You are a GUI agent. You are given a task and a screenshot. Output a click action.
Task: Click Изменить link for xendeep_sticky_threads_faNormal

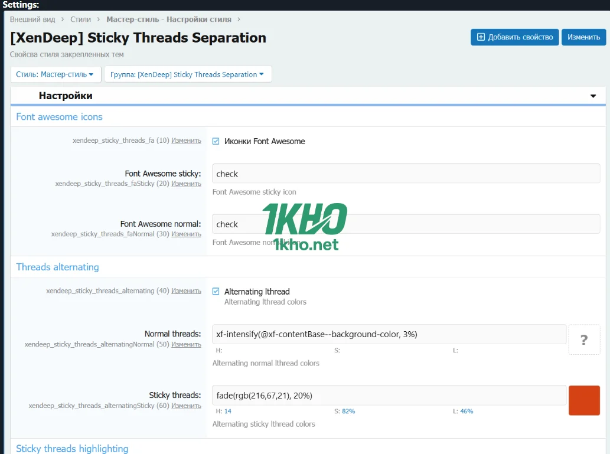pos(186,234)
